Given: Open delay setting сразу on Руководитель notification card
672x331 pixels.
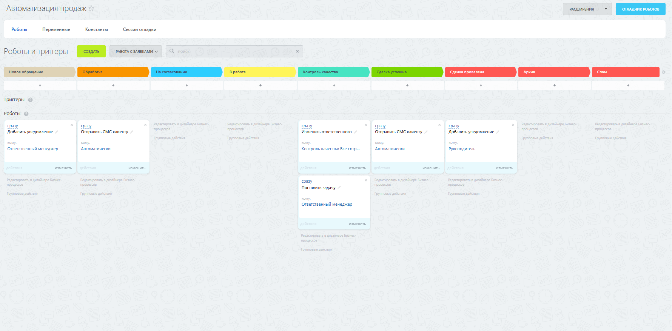Looking at the screenshot, I should point(454,126).
